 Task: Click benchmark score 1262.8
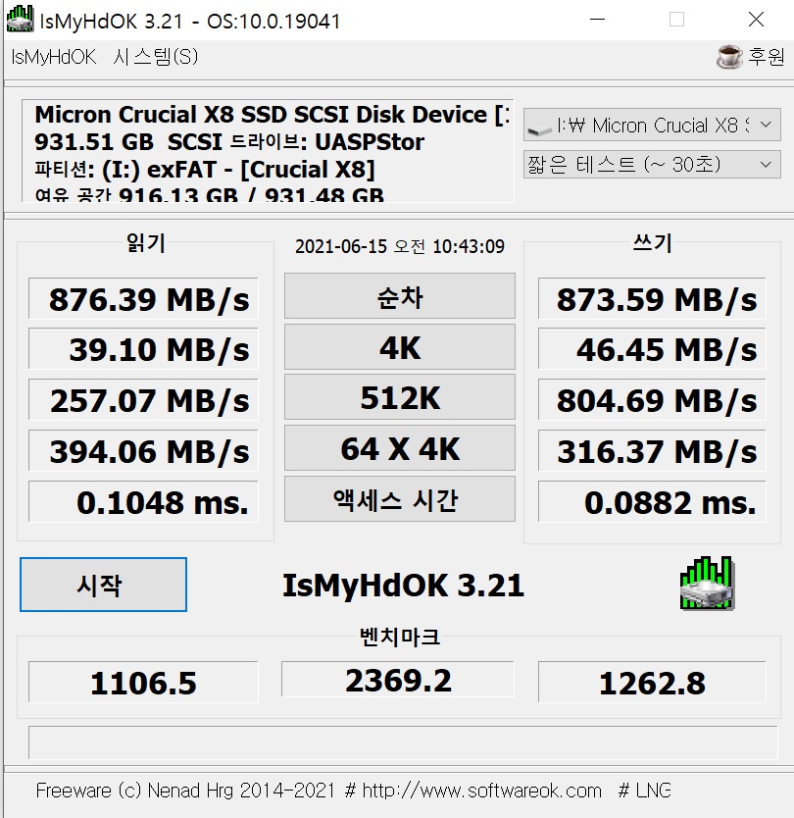pos(652,682)
